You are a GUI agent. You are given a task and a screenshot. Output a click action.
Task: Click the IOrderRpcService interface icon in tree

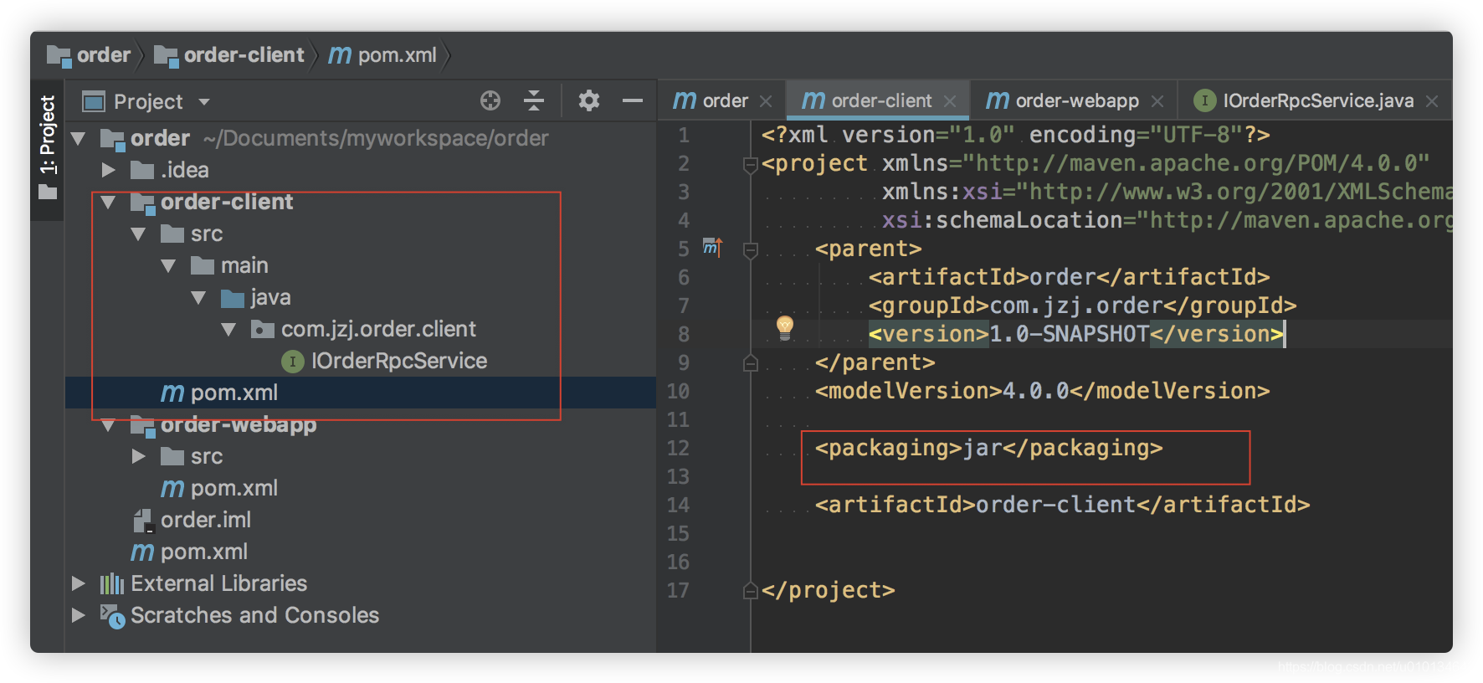click(292, 362)
